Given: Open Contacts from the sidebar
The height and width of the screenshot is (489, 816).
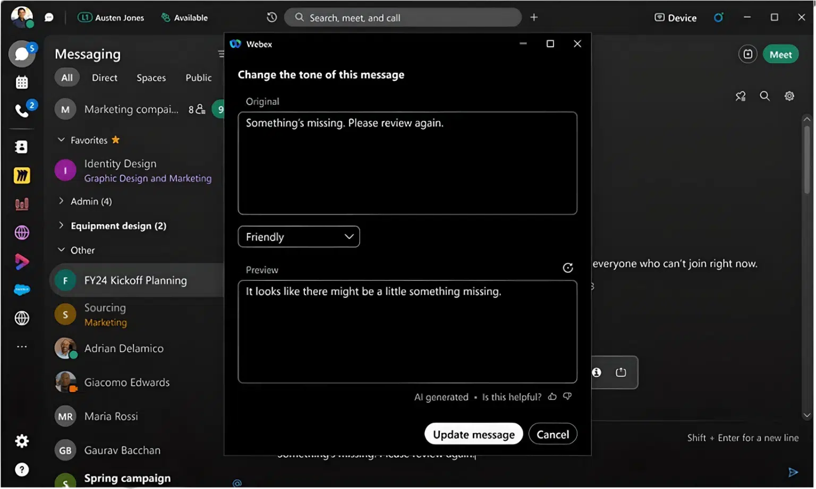Looking at the screenshot, I should pyautogui.click(x=22, y=147).
